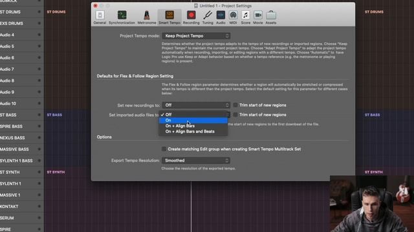
Task: Select the SERUM track
Action: pyautogui.click(x=21, y=218)
